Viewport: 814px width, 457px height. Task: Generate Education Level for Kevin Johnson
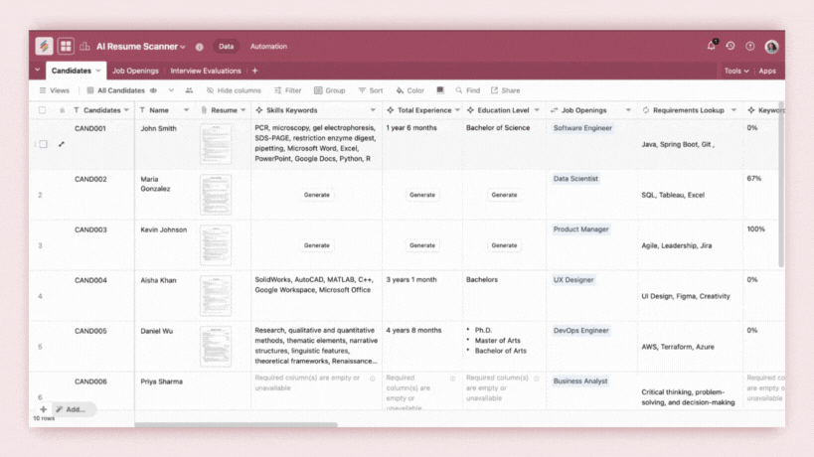(504, 245)
